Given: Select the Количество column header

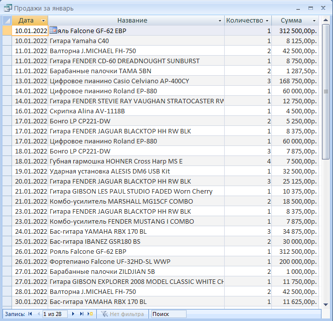Looking at the screenshot, I should (x=248, y=21).
